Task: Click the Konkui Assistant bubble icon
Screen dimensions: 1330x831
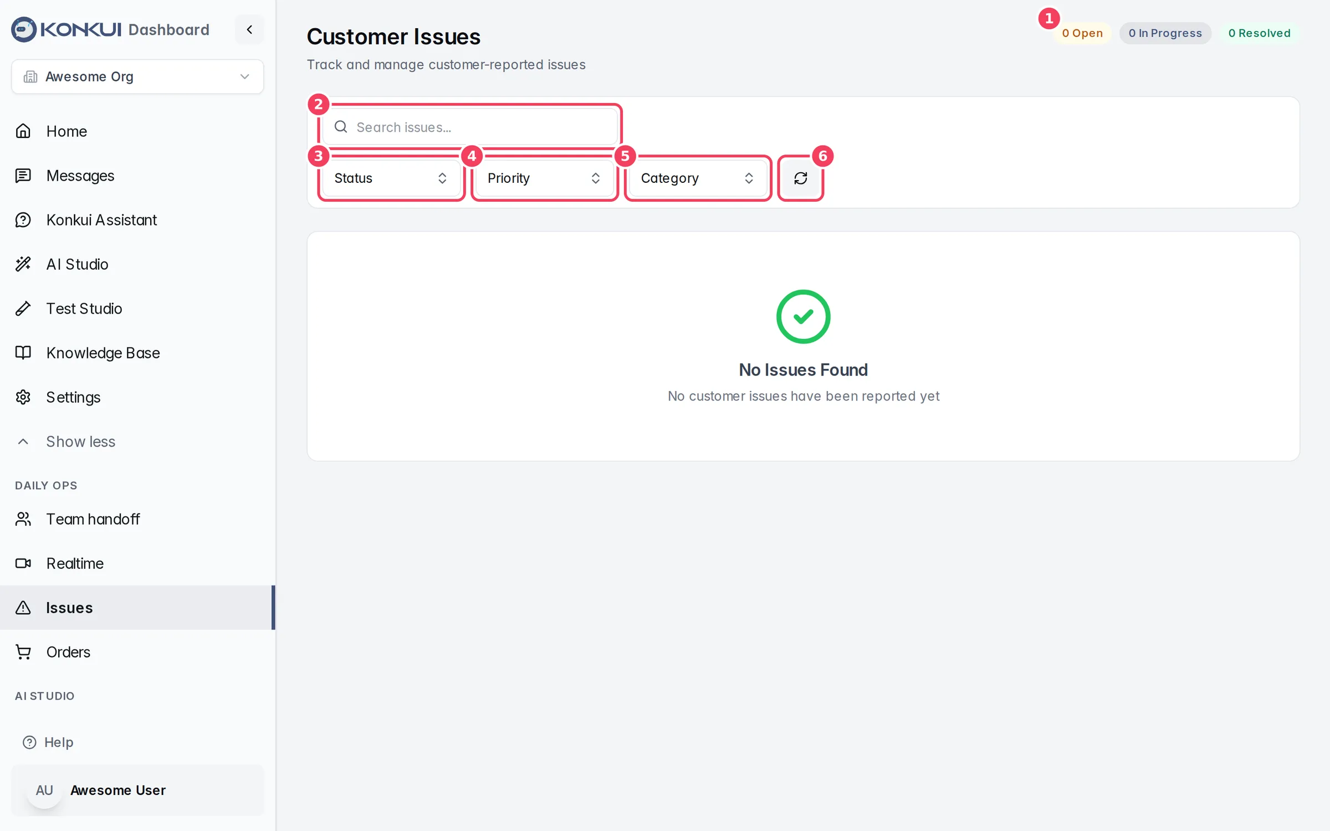Action: (x=23, y=220)
